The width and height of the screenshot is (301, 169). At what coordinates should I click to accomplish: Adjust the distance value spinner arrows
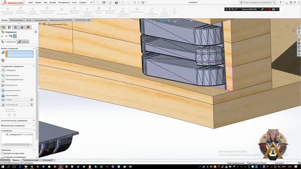[x=32, y=100]
